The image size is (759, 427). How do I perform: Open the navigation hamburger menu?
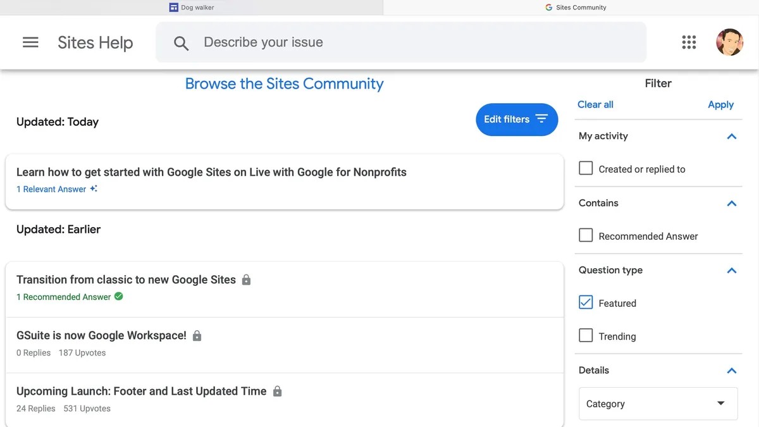pyautogui.click(x=30, y=42)
